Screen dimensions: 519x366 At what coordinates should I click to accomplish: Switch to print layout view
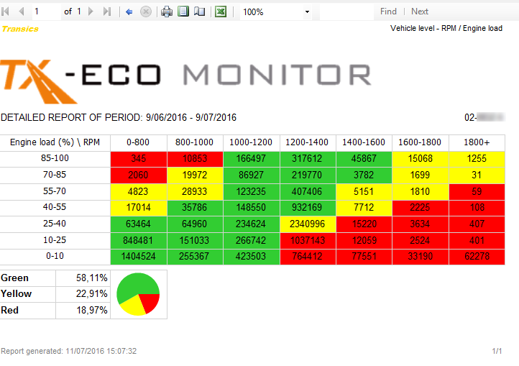click(183, 12)
